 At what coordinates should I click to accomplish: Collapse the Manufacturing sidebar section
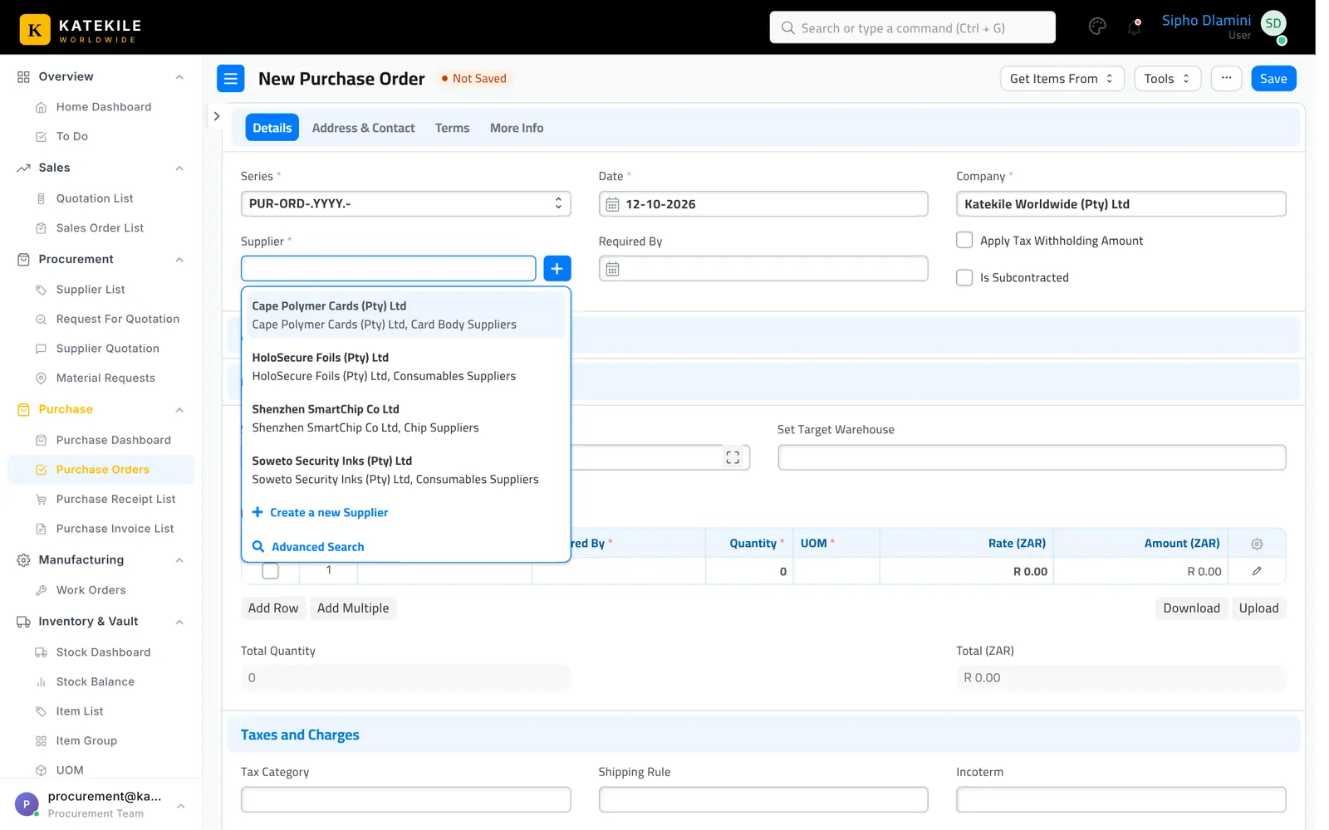(x=179, y=560)
